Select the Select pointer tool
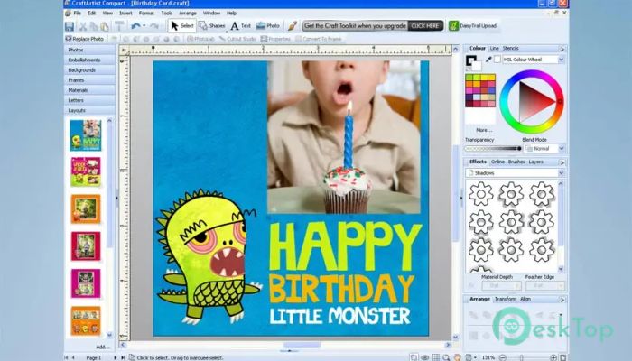 181,26
